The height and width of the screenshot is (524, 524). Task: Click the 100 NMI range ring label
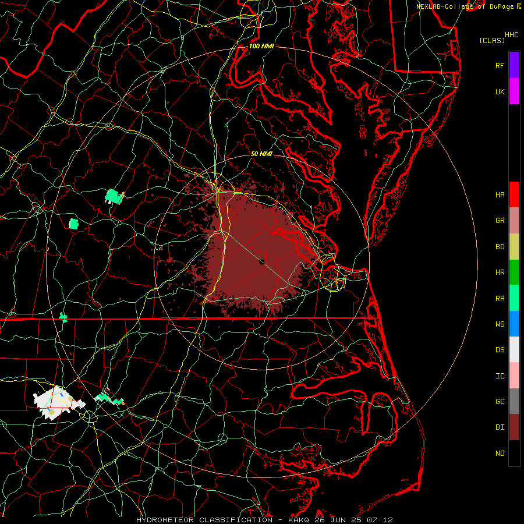[x=261, y=46]
